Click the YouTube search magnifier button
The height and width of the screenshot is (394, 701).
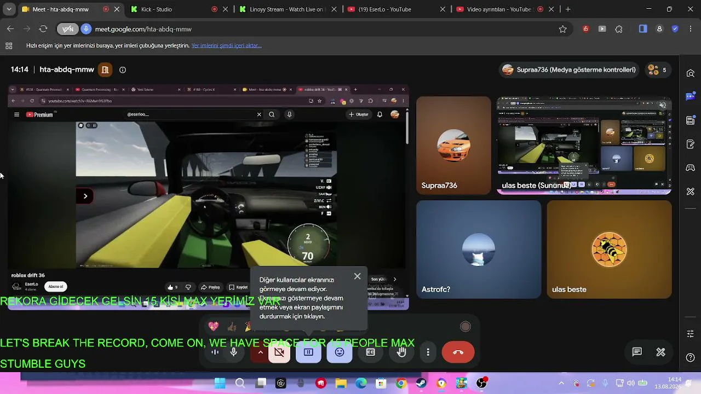272,114
